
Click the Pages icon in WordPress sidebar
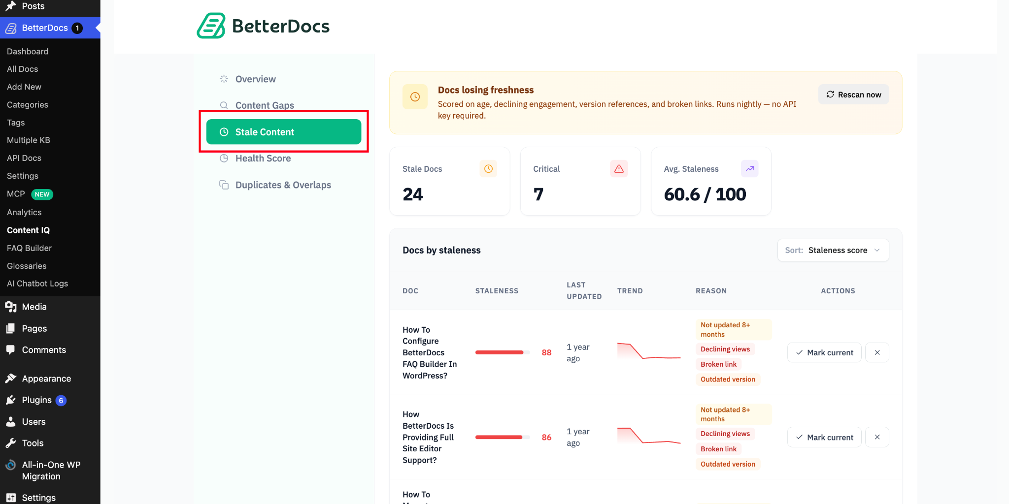click(11, 328)
